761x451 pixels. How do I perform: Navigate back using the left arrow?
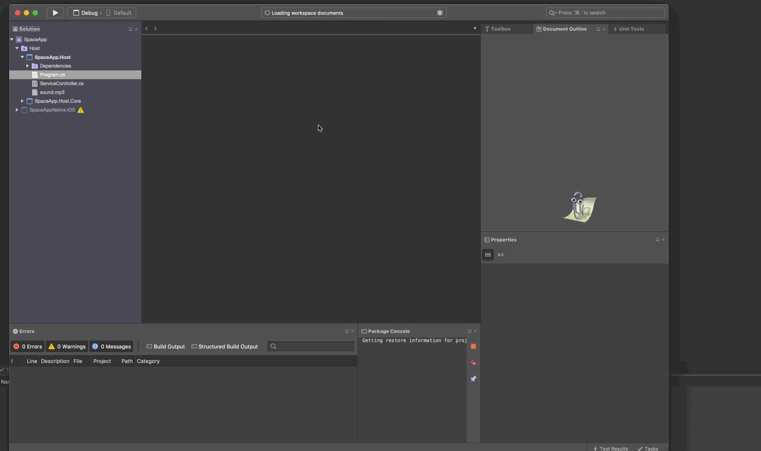(x=147, y=28)
